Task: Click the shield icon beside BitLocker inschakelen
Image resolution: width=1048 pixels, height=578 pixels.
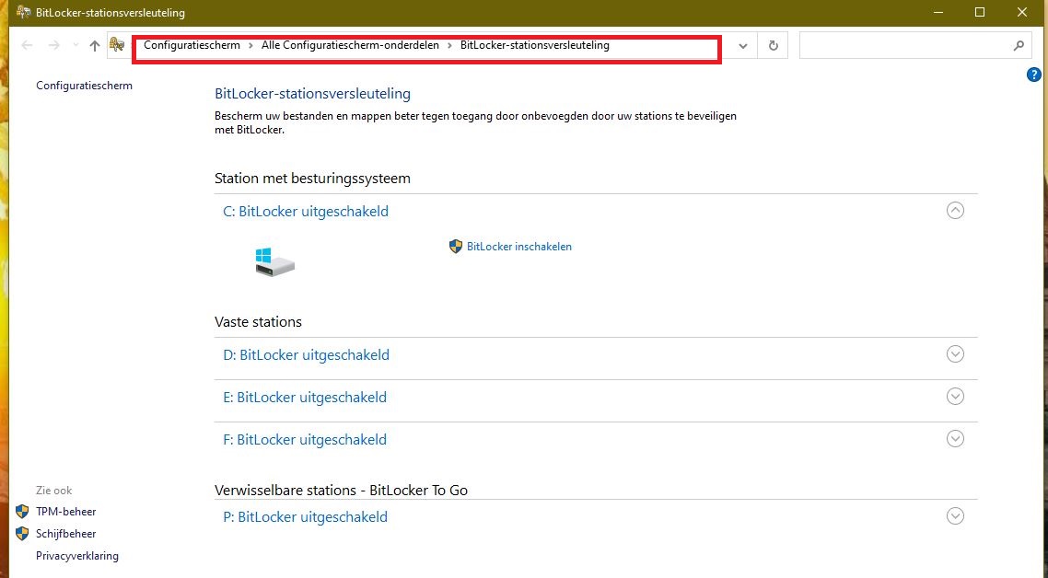Action: [x=456, y=247]
